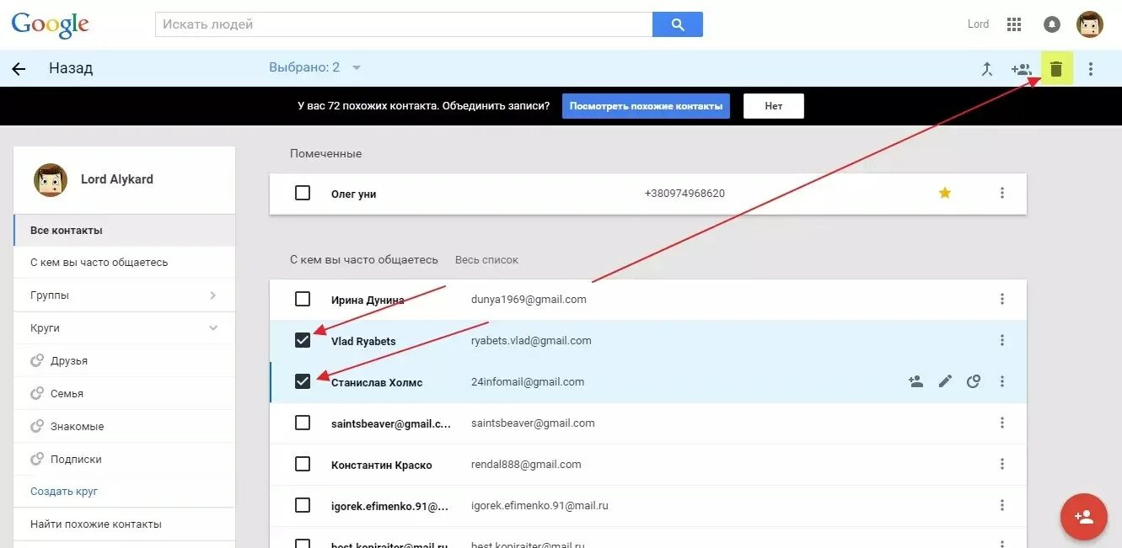This screenshot has width=1122, height=548.
Task: Click the red add contact floating button
Action: pos(1083,517)
